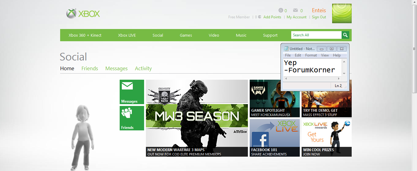Open Notepad View menu
Image resolution: width=417 pixels, height=171 pixels.
(325, 55)
